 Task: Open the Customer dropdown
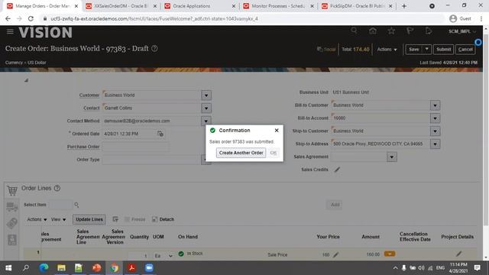click(206, 95)
